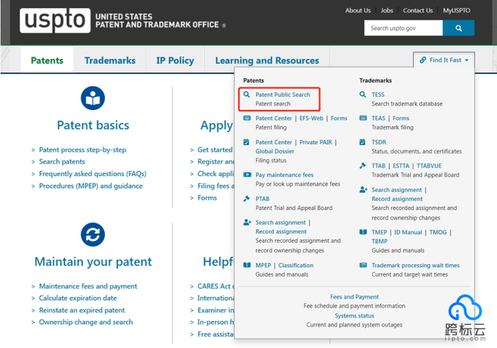497x348 pixels.
Task: Open Maintenance fees and payment link
Action: tap(88, 286)
